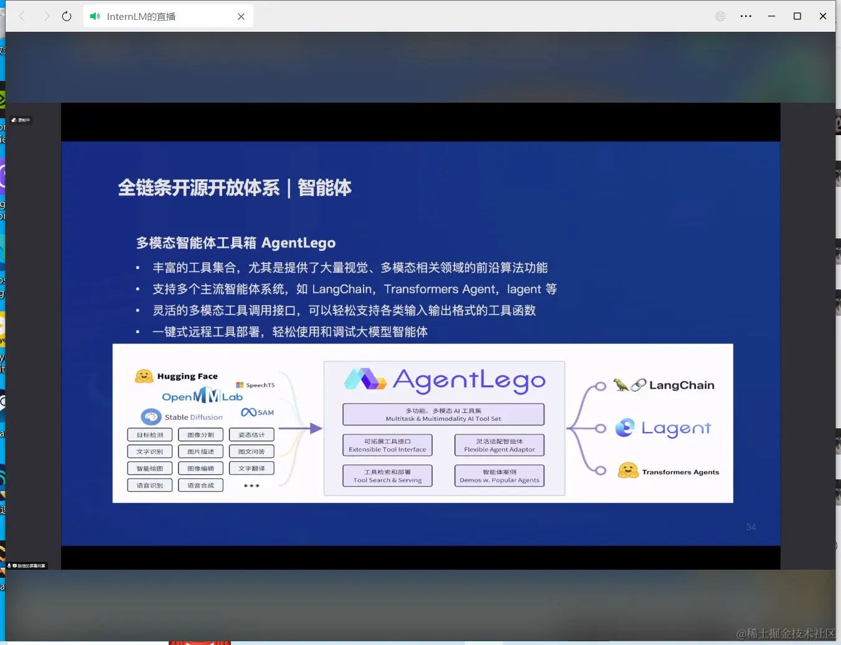
Task: Click the bullet starting with 灵活的多模态工具调用接口
Action: click(344, 310)
